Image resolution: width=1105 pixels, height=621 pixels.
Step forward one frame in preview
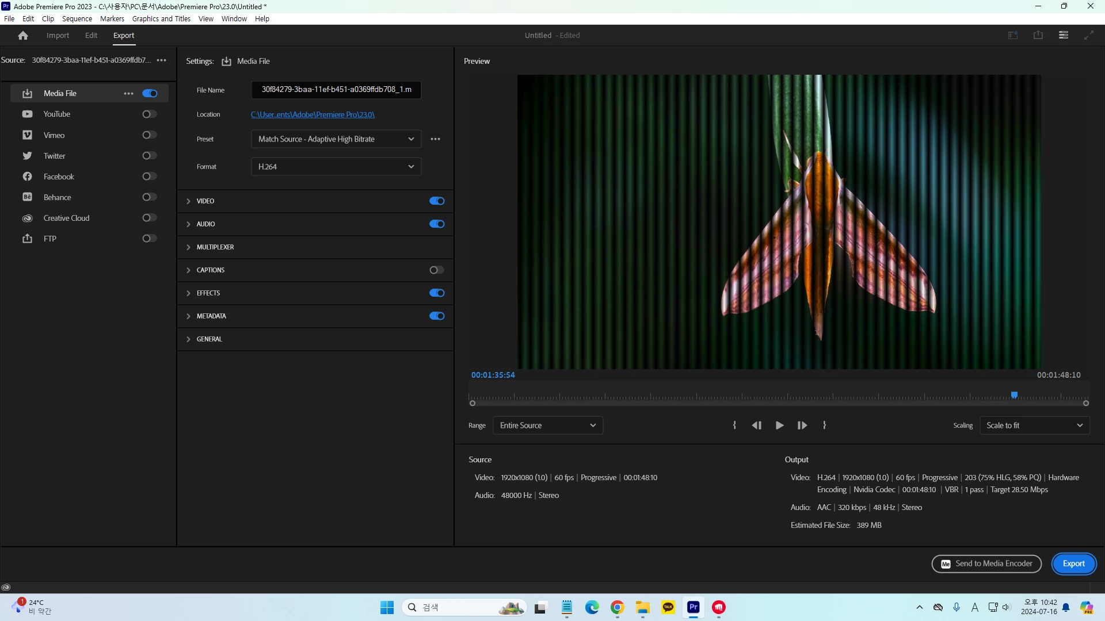tap(802, 425)
